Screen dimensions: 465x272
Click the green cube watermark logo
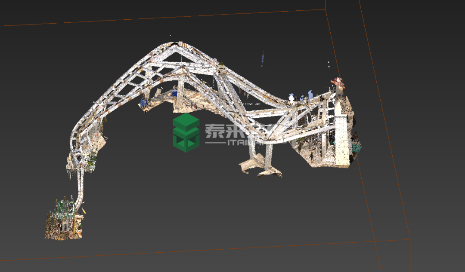[x=186, y=132]
